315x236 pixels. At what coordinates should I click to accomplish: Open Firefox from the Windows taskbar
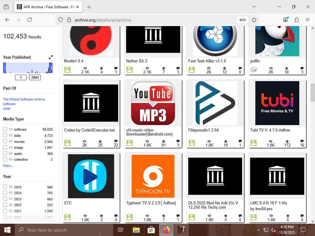coord(166,230)
